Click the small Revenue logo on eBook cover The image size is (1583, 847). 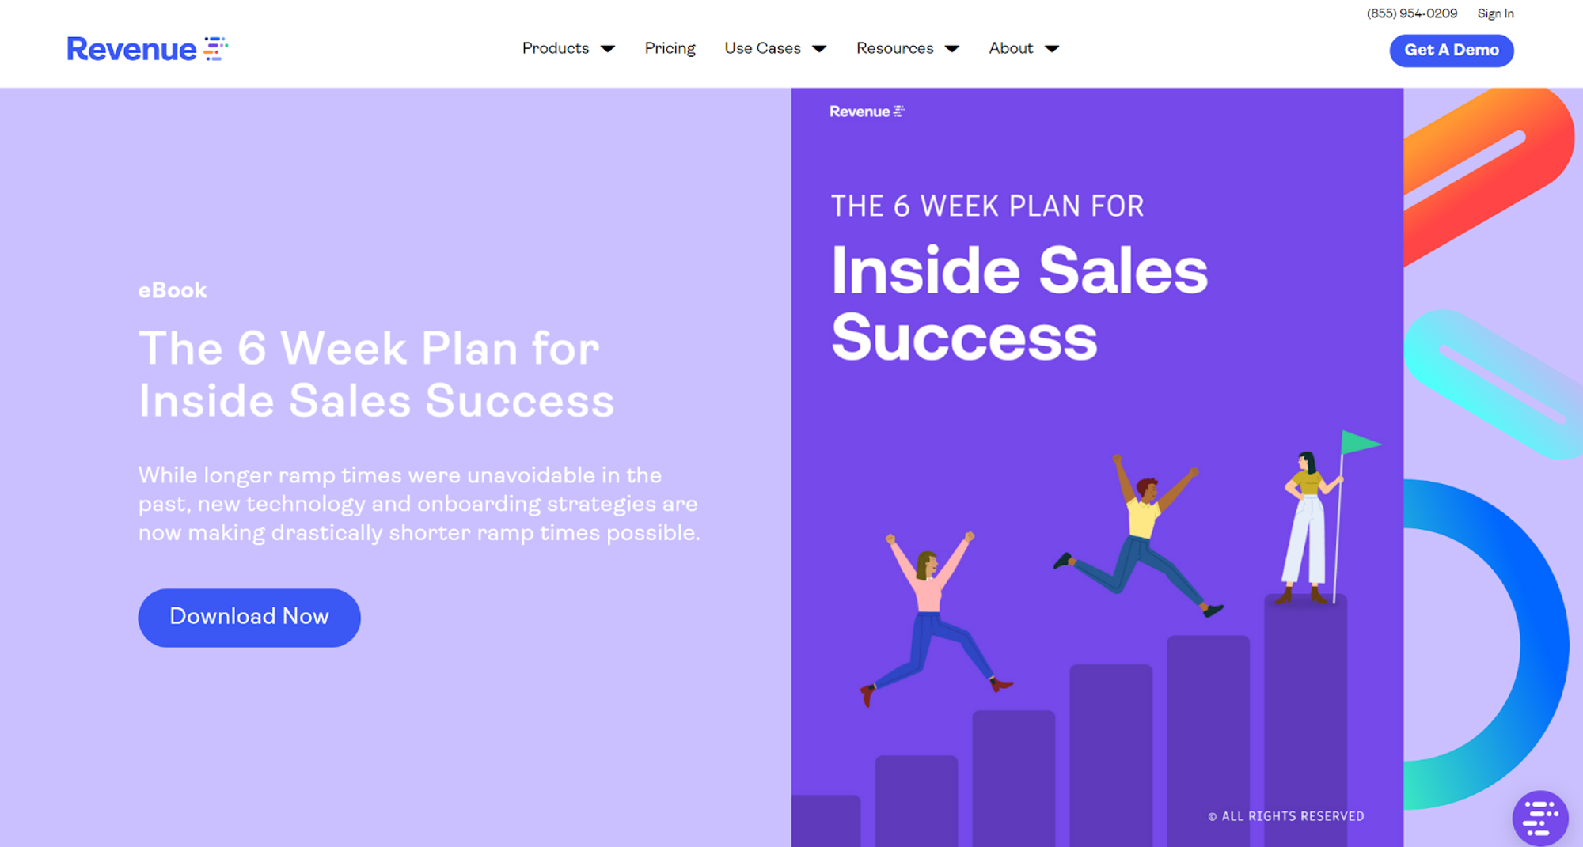pos(866,112)
